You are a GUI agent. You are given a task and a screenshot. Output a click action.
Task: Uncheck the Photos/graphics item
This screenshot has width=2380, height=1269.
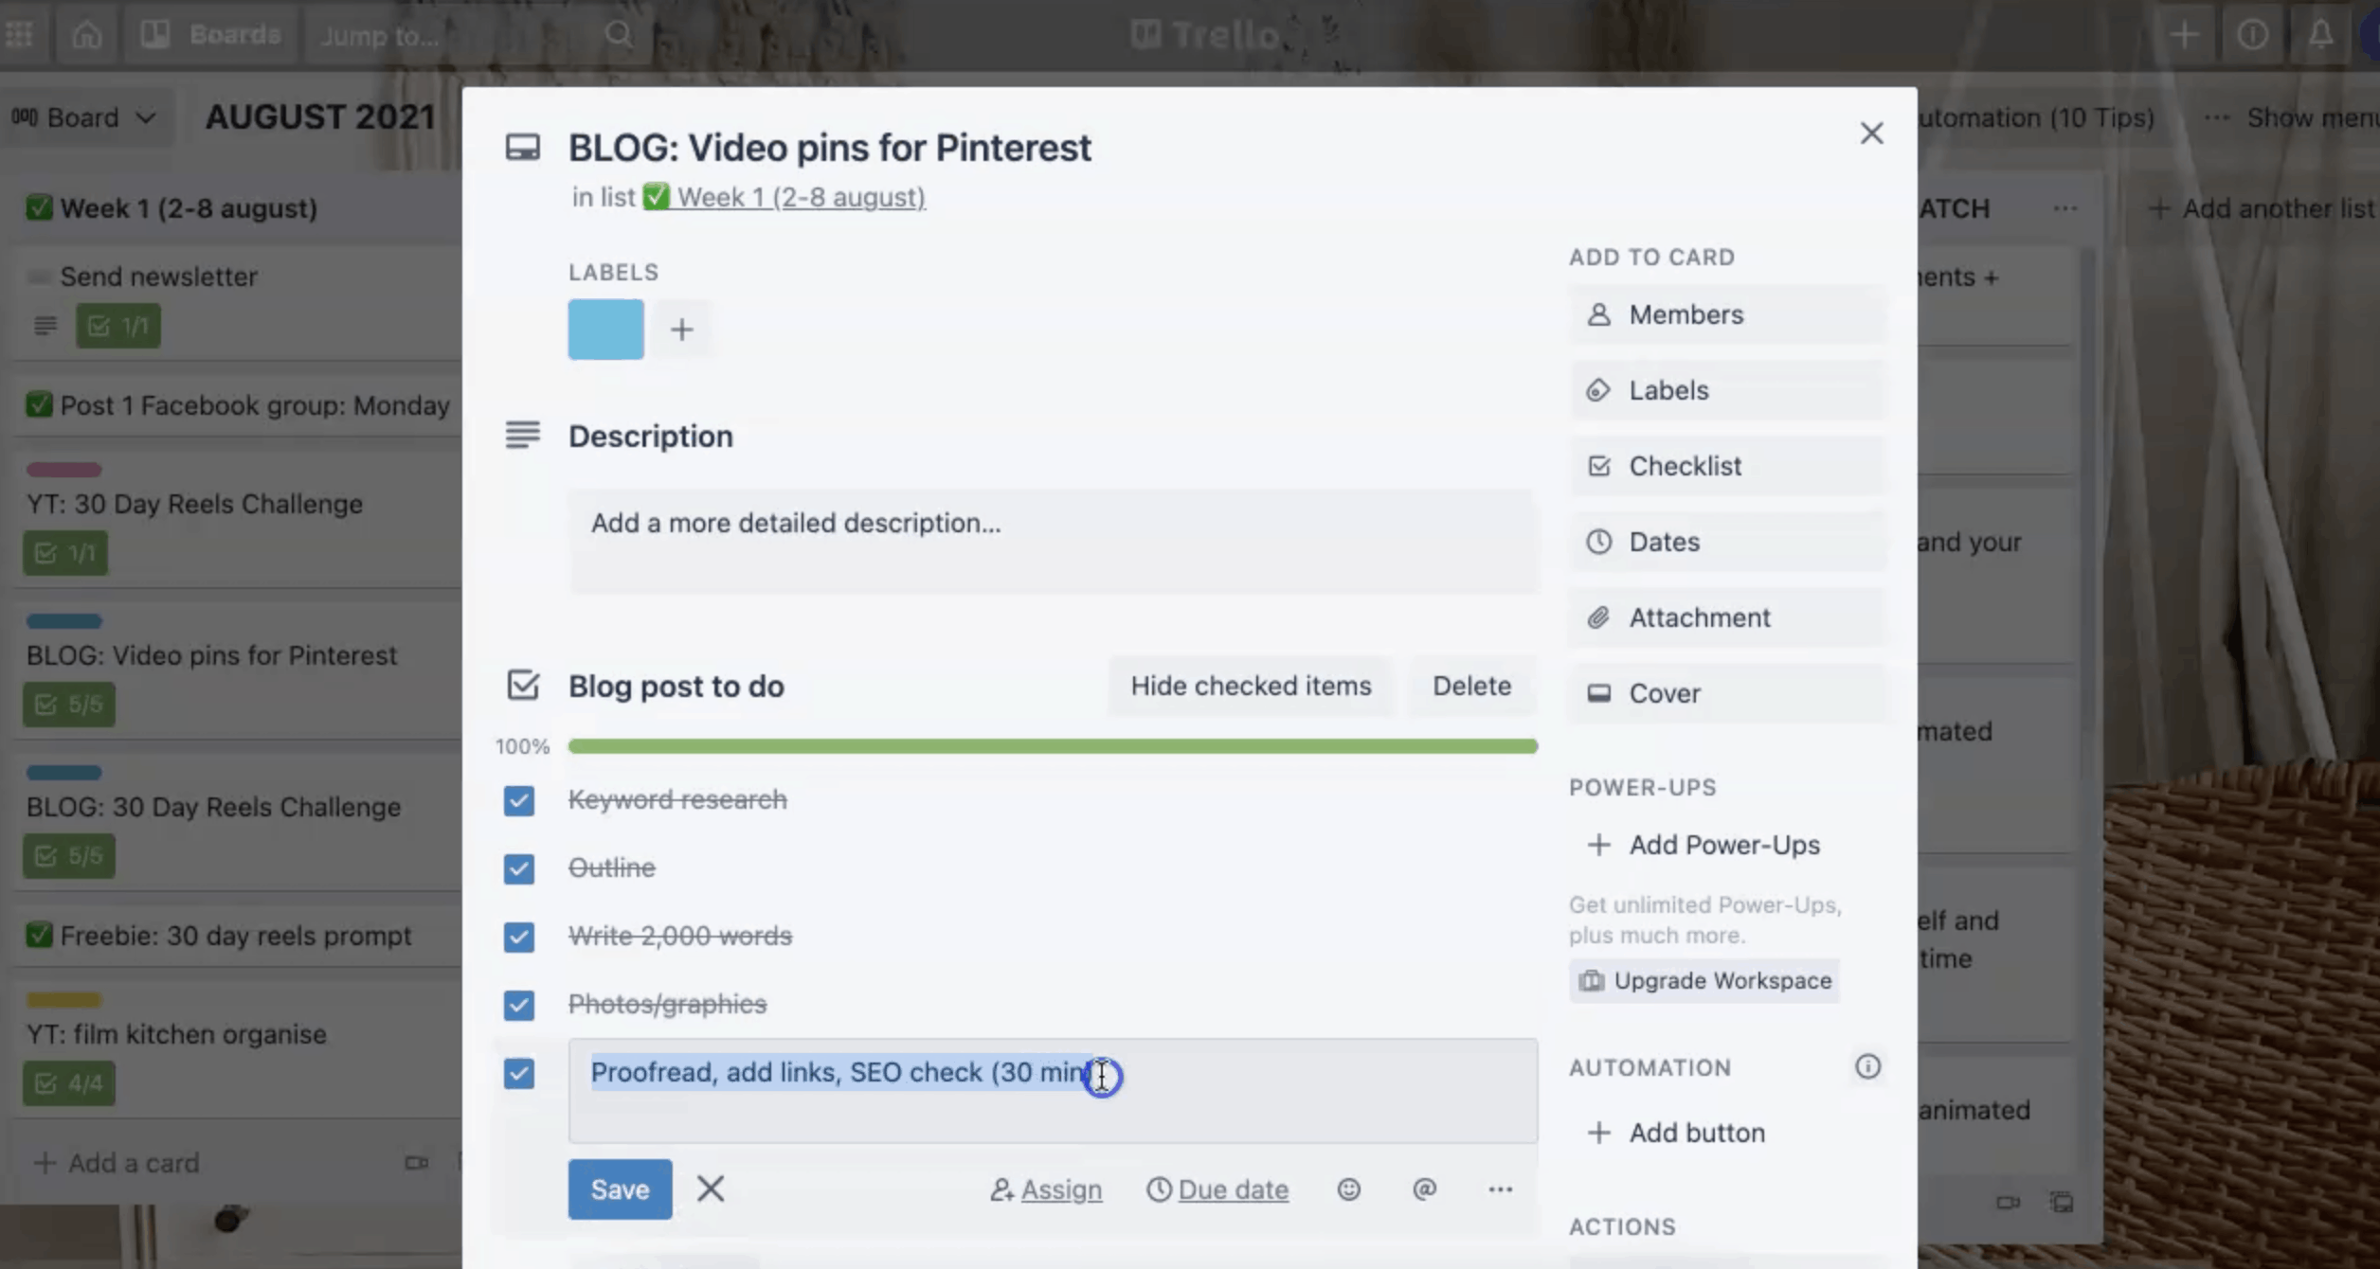(519, 1005)
